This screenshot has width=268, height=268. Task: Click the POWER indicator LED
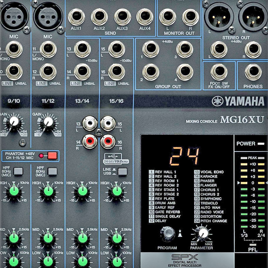pyautogui.click(x=261, y=144)
